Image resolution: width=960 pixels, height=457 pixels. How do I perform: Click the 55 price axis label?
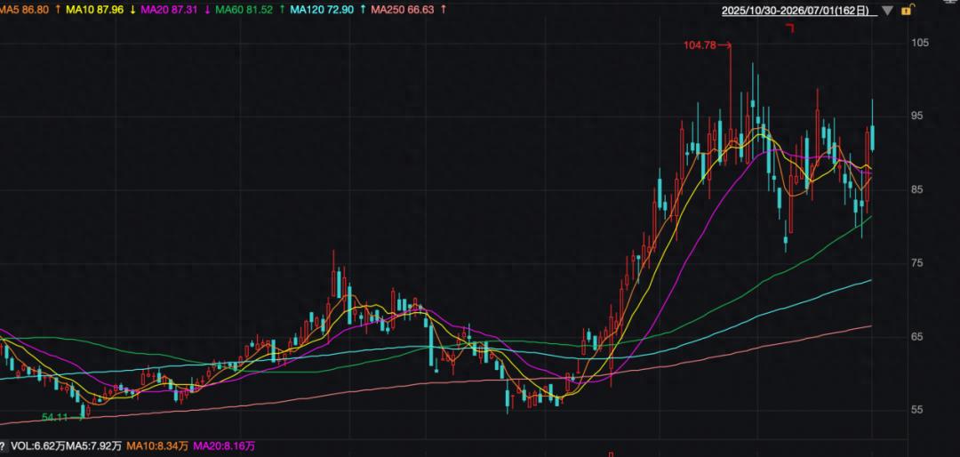(918, 410)
